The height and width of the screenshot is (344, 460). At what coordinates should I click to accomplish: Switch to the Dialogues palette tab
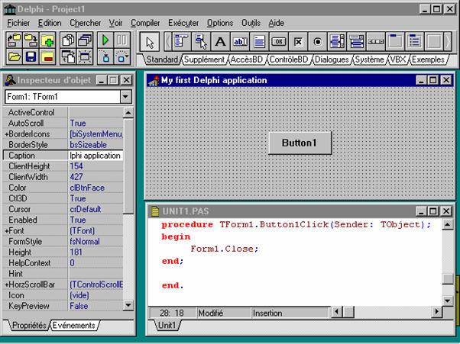click(332, 59)
